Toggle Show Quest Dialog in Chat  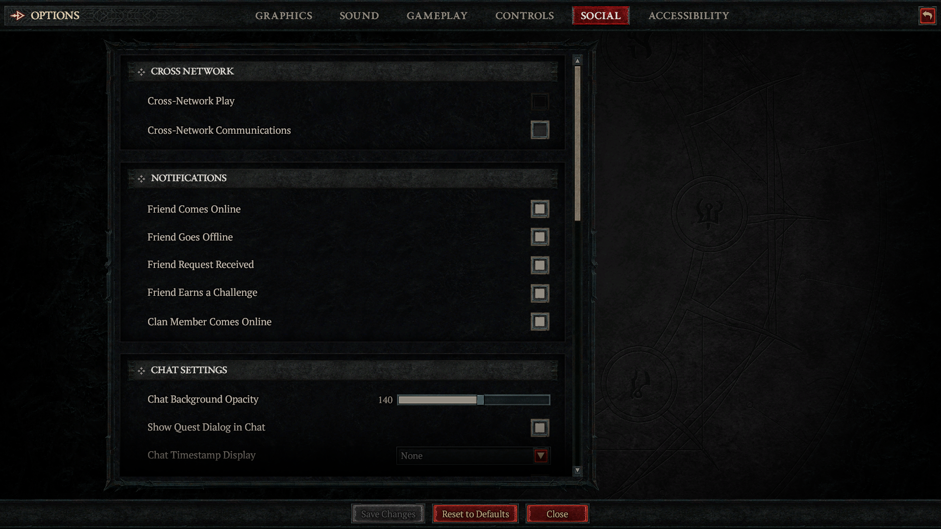(539, 427)
